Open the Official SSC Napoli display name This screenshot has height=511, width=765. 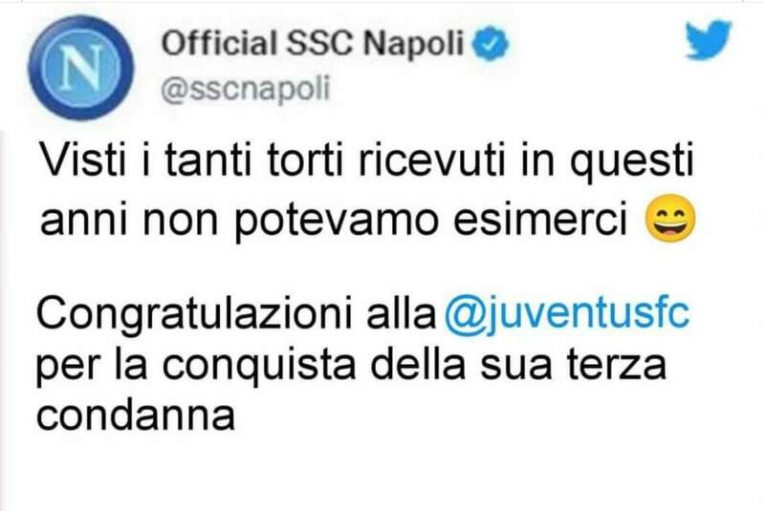pyautogui.click(x=321, y=44)
